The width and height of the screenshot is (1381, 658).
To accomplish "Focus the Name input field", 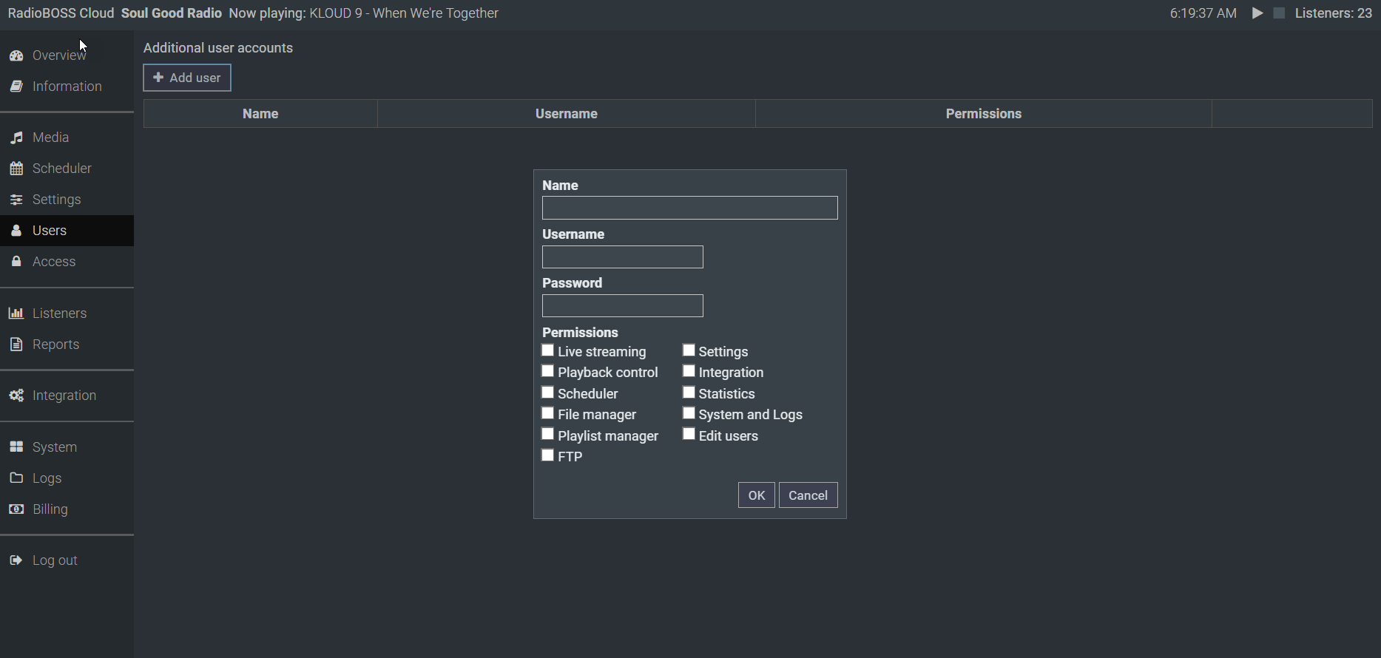I will point(690,208).
